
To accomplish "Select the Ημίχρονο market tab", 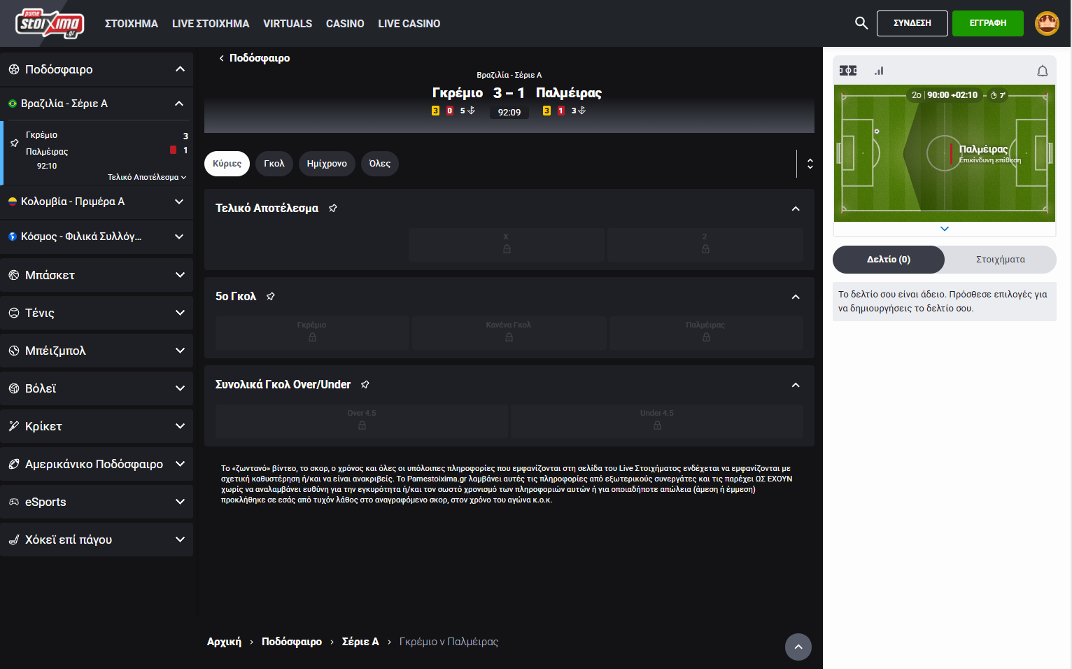I will [x=327, y=164].
